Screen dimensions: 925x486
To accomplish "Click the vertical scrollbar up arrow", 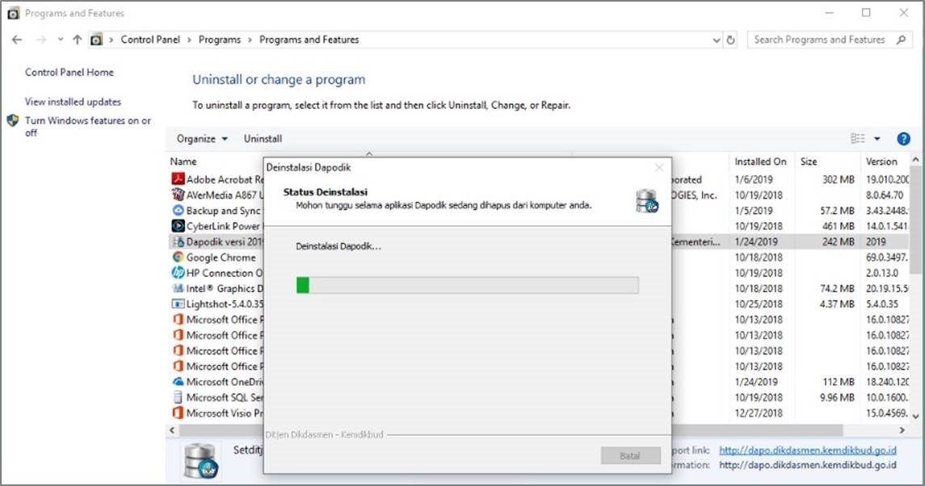I will pyautogui.click(x=915, y=160).
